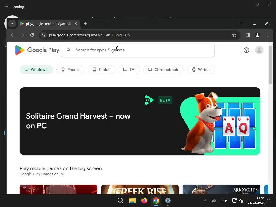The height and width of the screenshot is (207, 276).
Task: Open Chrome side panel
Action: coord(248,35)
